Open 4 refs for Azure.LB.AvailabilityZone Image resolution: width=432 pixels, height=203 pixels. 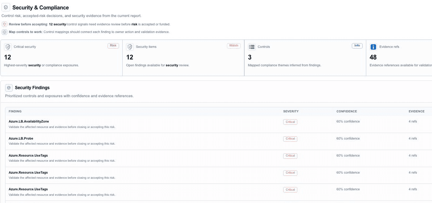(413, 121)
